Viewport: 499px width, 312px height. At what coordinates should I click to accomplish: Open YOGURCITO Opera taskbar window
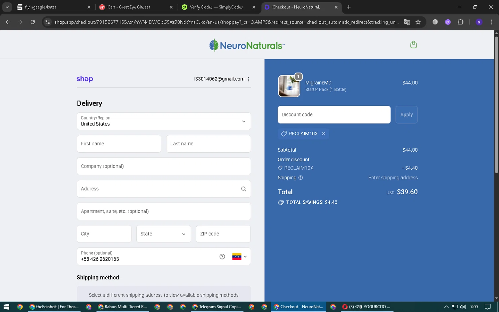[x=366, y=307]
